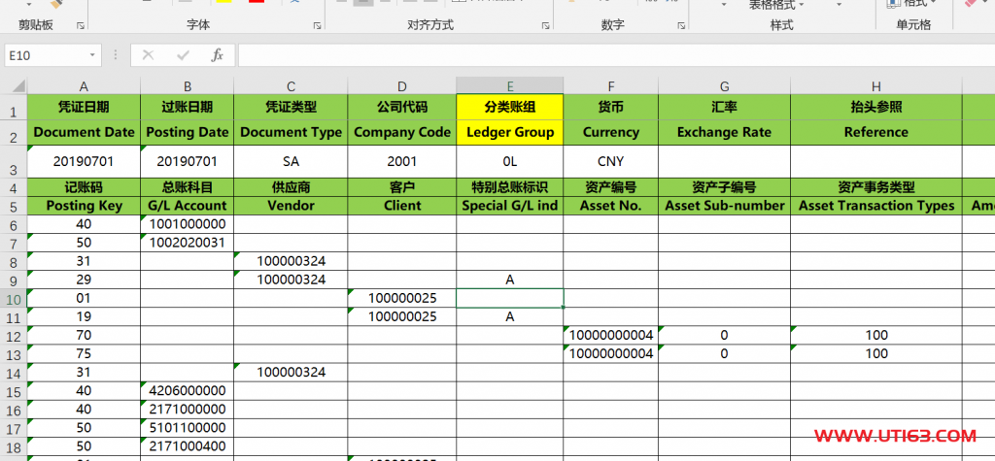The height and width of the screenshot is (461, 995).
Task: Select the 2001 company code cell
Action: point(402,162)
